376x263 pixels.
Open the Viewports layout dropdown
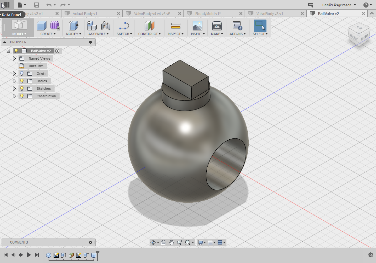pos(221,243)
